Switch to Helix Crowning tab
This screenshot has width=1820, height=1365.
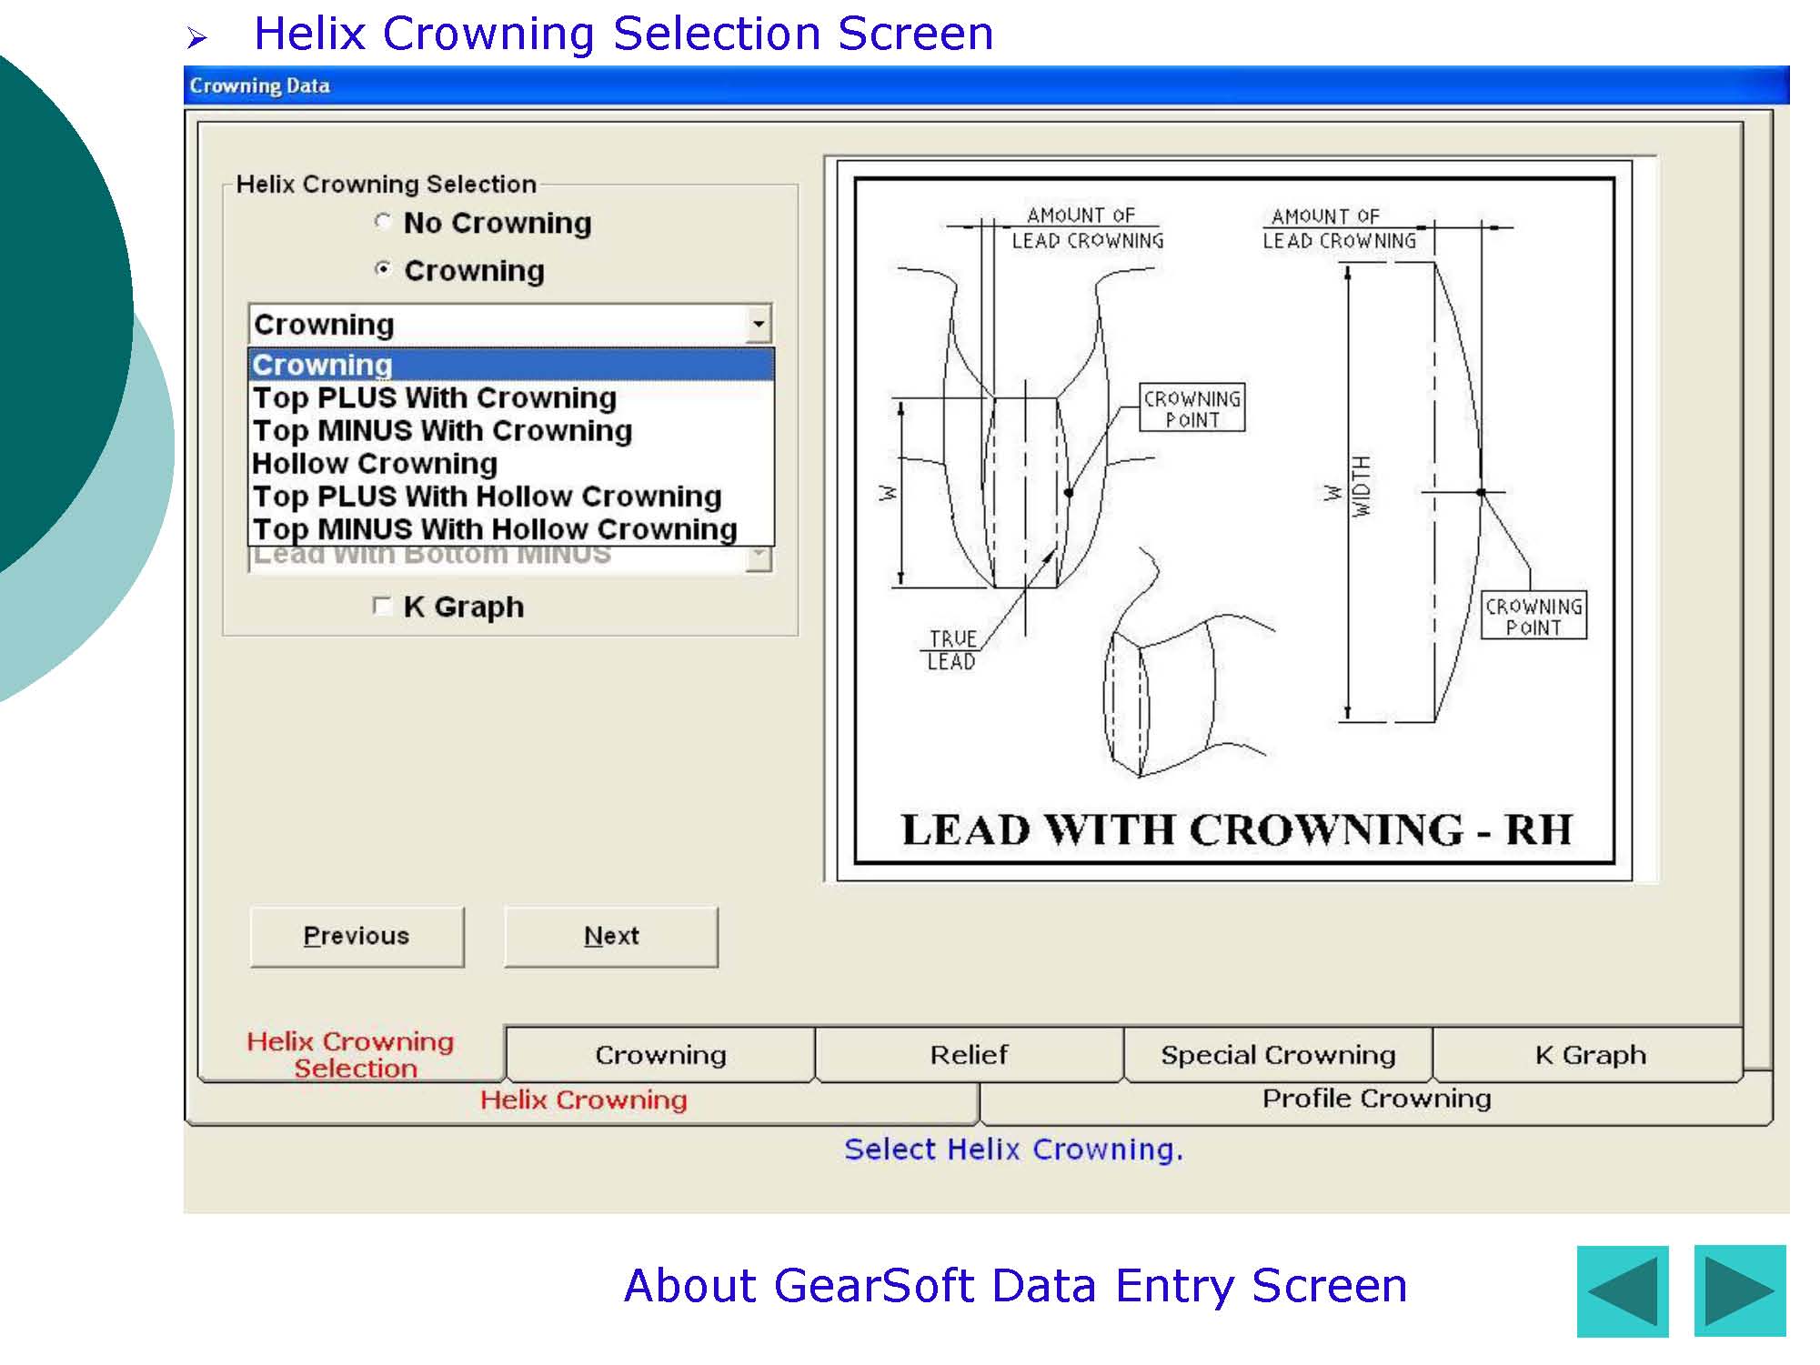point(583,1100)
